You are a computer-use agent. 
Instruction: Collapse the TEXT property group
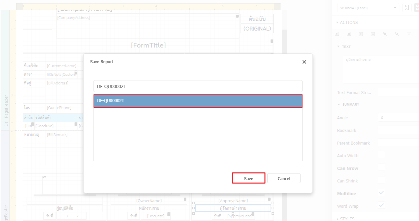(x=338, y=47)
